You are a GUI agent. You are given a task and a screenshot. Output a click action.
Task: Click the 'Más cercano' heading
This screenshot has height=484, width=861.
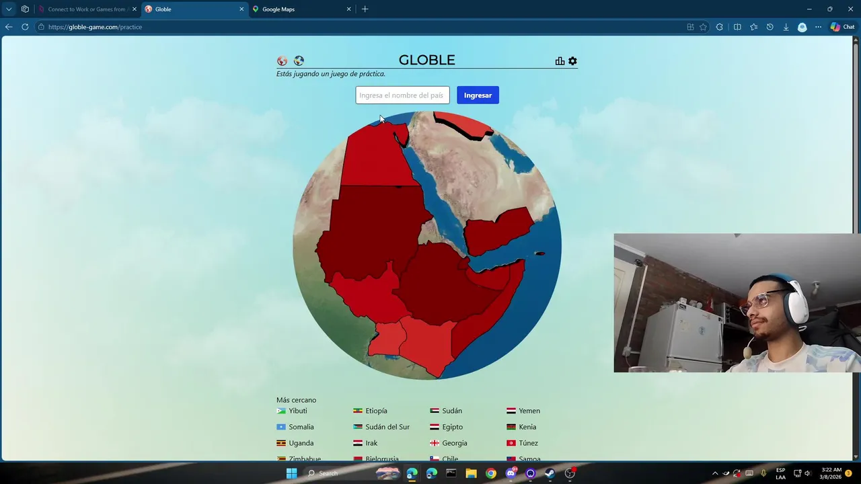point(296,400)
